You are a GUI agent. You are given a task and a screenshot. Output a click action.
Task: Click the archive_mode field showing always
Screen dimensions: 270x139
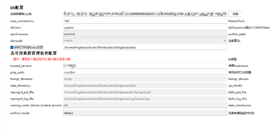click(145, 113)
